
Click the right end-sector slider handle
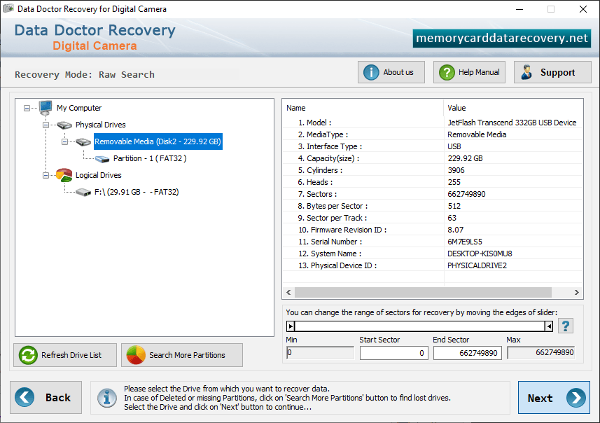pyautogui.click(x=549, y=326)
